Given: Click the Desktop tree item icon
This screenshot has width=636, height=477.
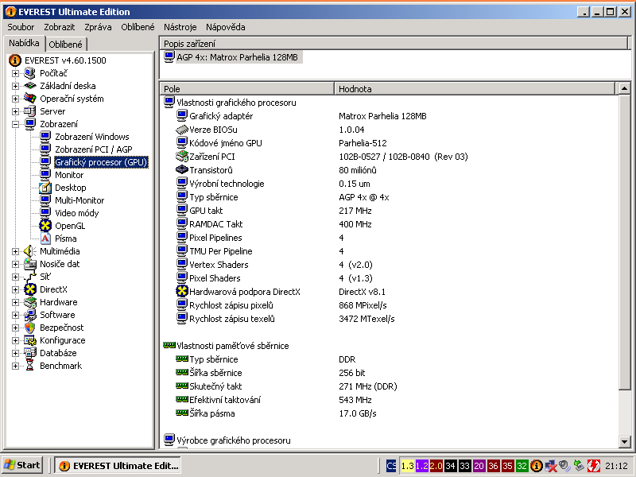Looking at the screenshot, I should click(x=45, y=188).
